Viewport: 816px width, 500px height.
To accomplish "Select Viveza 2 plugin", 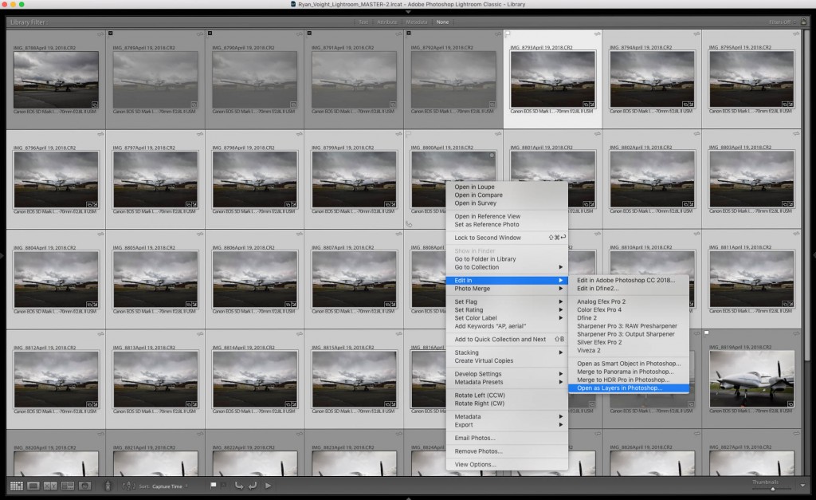I will click(629, 351).
